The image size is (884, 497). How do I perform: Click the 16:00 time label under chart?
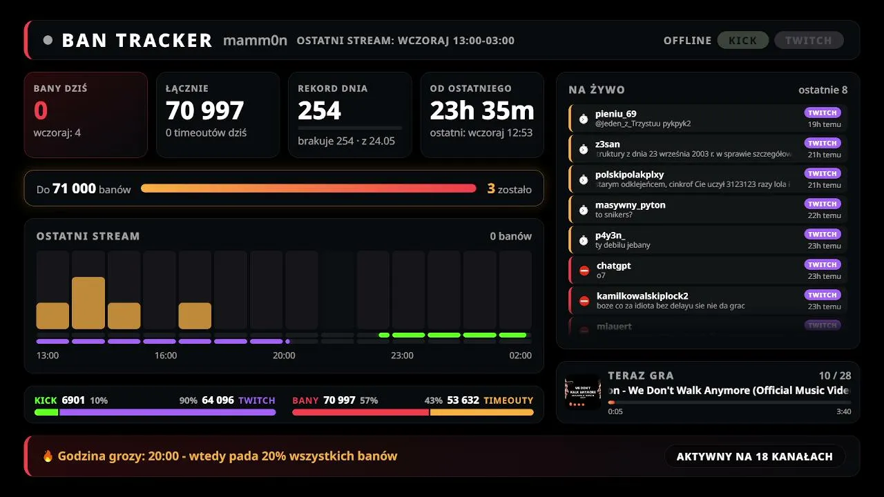pyautogui.click(x=166, y=355)
